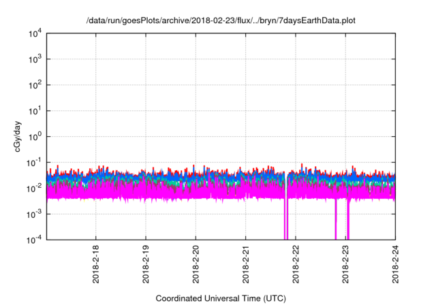Click the 10^1 y-axis tick label
This screenshot has height=305, width=436.
pos(35,111)
